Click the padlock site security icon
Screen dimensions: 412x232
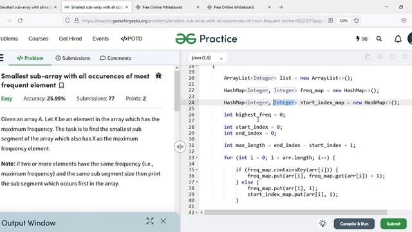click(x=77, y=21)
